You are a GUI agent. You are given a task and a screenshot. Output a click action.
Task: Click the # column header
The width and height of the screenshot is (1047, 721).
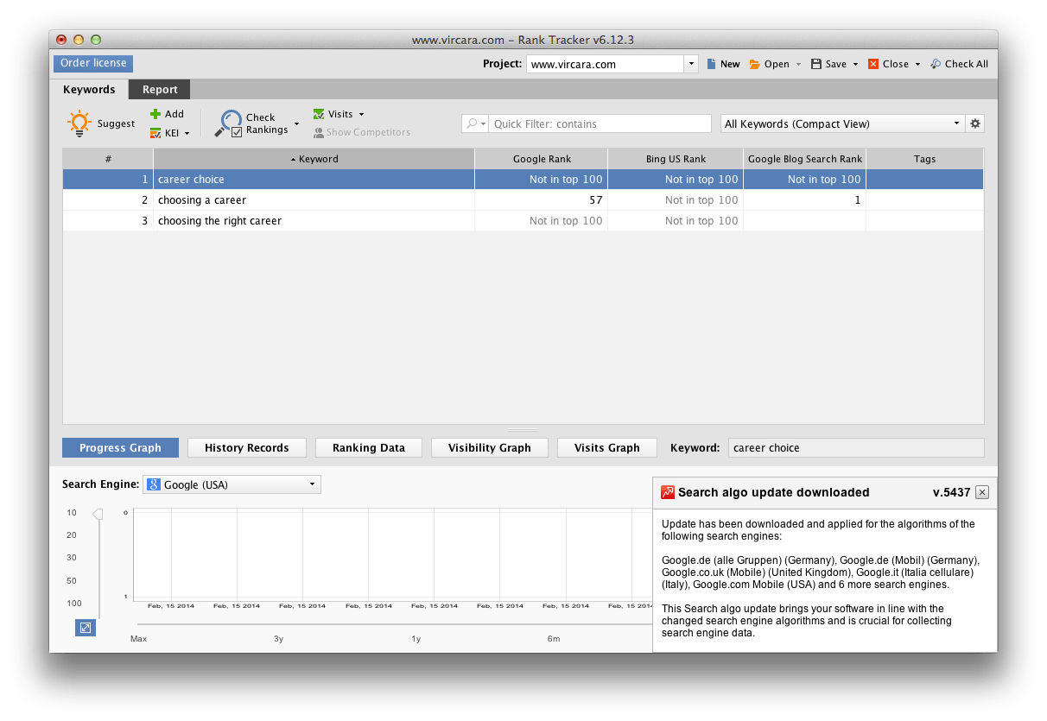point(108,159)
